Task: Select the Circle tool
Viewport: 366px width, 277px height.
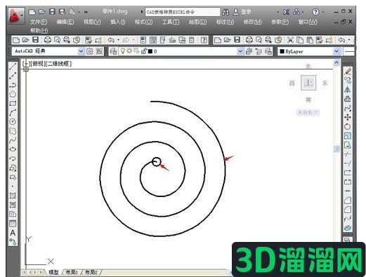Action: click(x=13, y=121)
